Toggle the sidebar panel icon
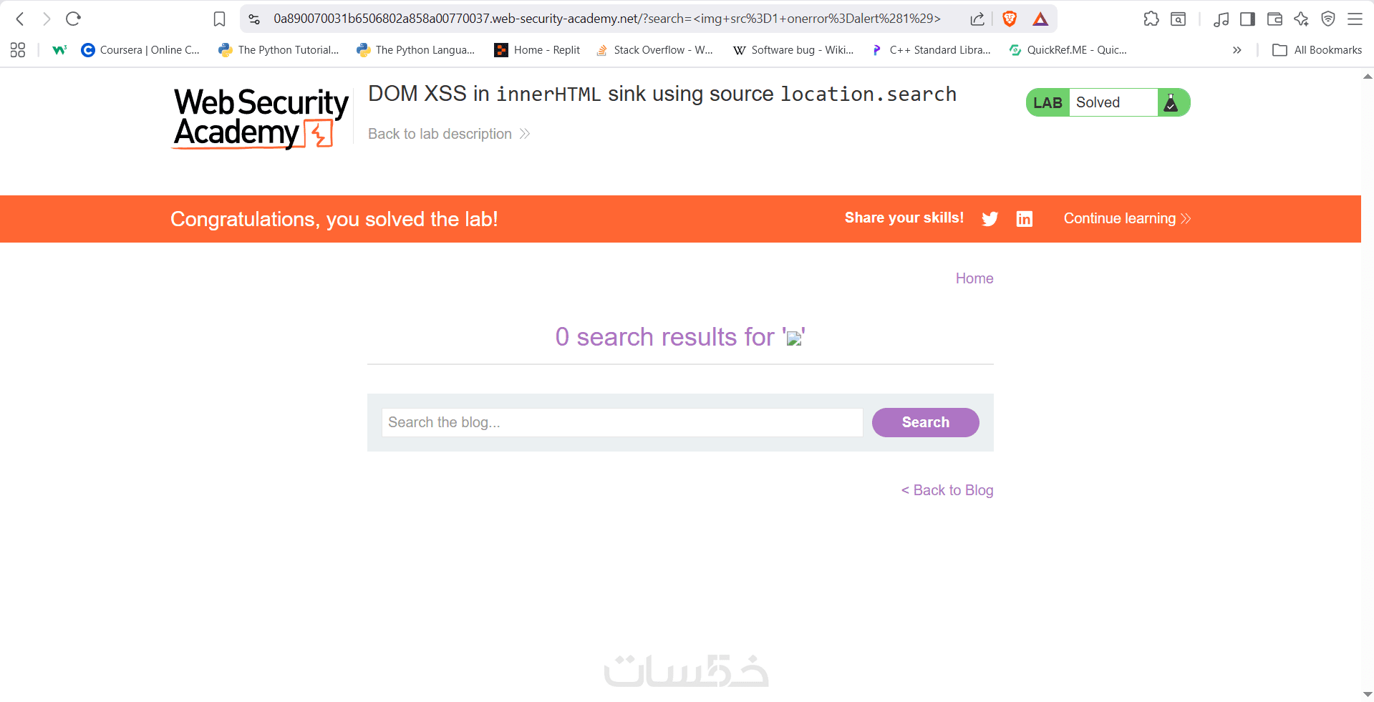1374x702 pixels. pos(1247,19)
